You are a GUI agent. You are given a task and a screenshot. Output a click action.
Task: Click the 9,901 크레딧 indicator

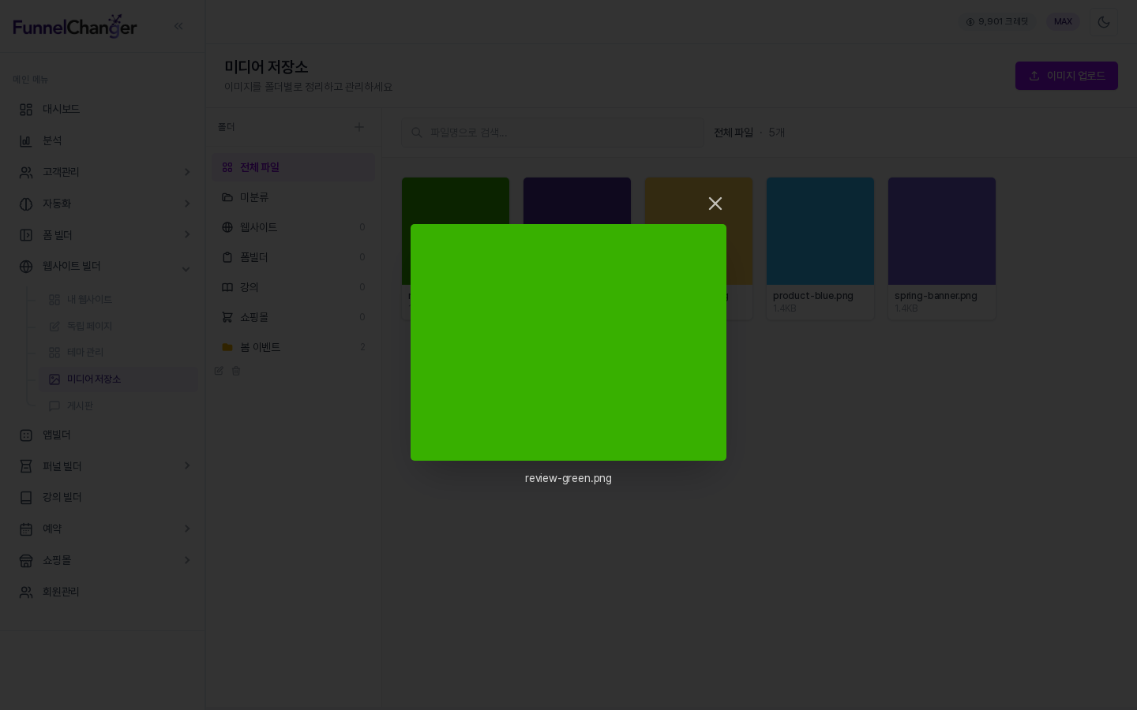point(997,22)
